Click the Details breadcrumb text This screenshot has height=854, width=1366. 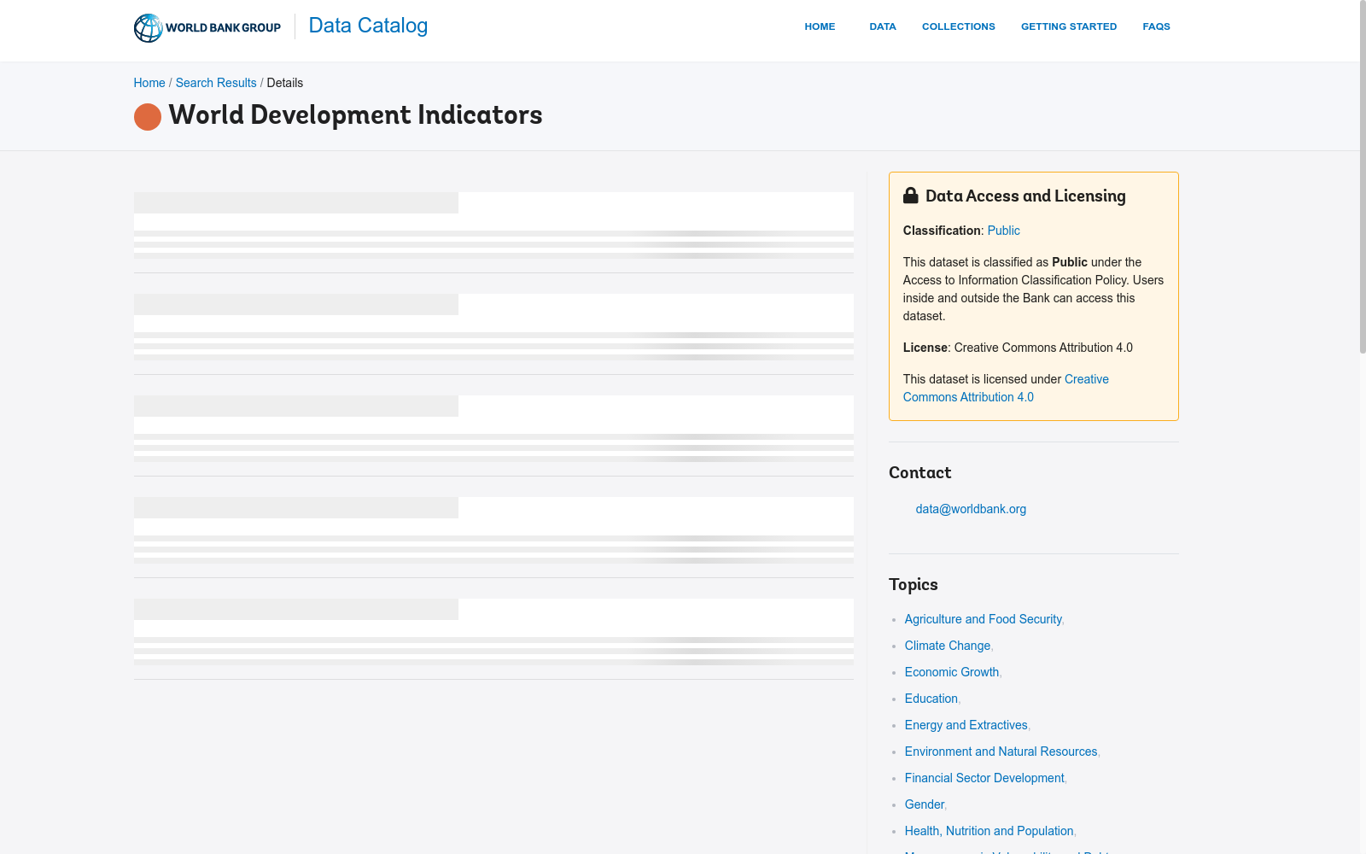click(285, 83)
